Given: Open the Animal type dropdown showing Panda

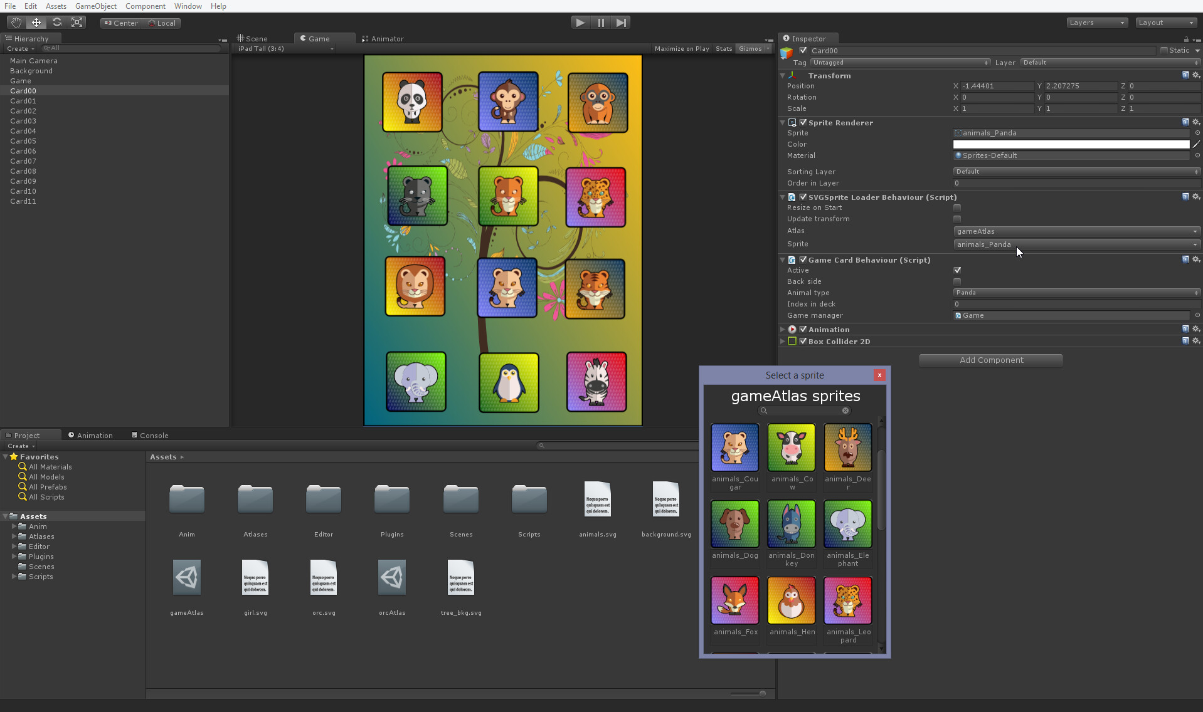Looking at the screenshot, I should [x=1075, y=293].
